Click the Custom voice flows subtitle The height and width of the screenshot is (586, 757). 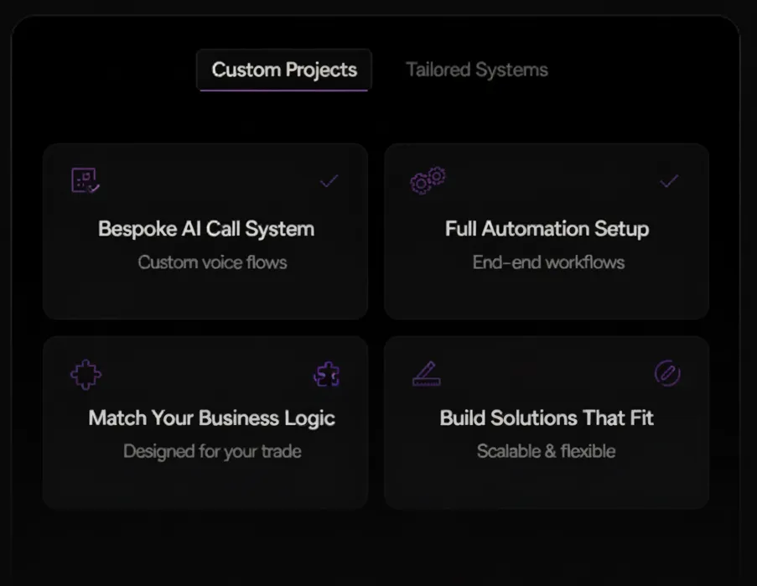click(x=212, y=262)
